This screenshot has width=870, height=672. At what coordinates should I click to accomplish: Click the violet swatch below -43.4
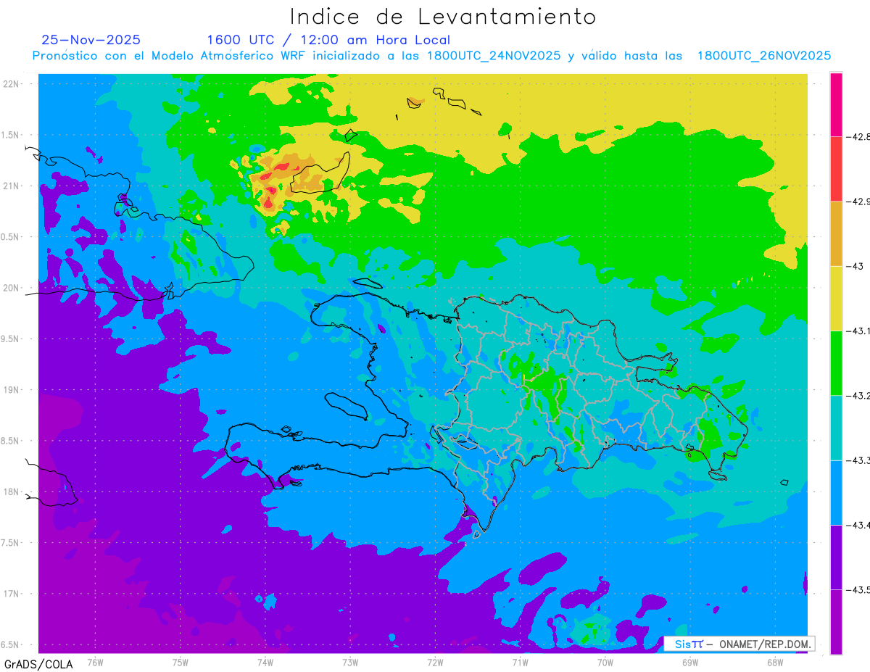[x=836, y=557]
